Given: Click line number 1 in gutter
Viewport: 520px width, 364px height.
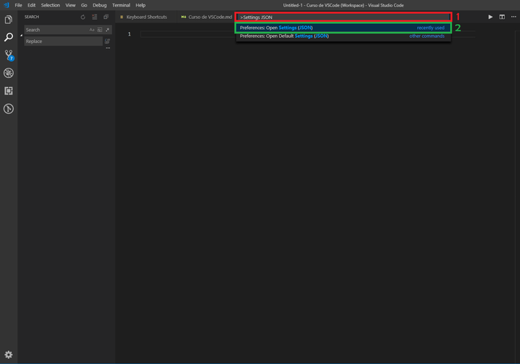Looking at the screenshot, I should tap(130, 34).
